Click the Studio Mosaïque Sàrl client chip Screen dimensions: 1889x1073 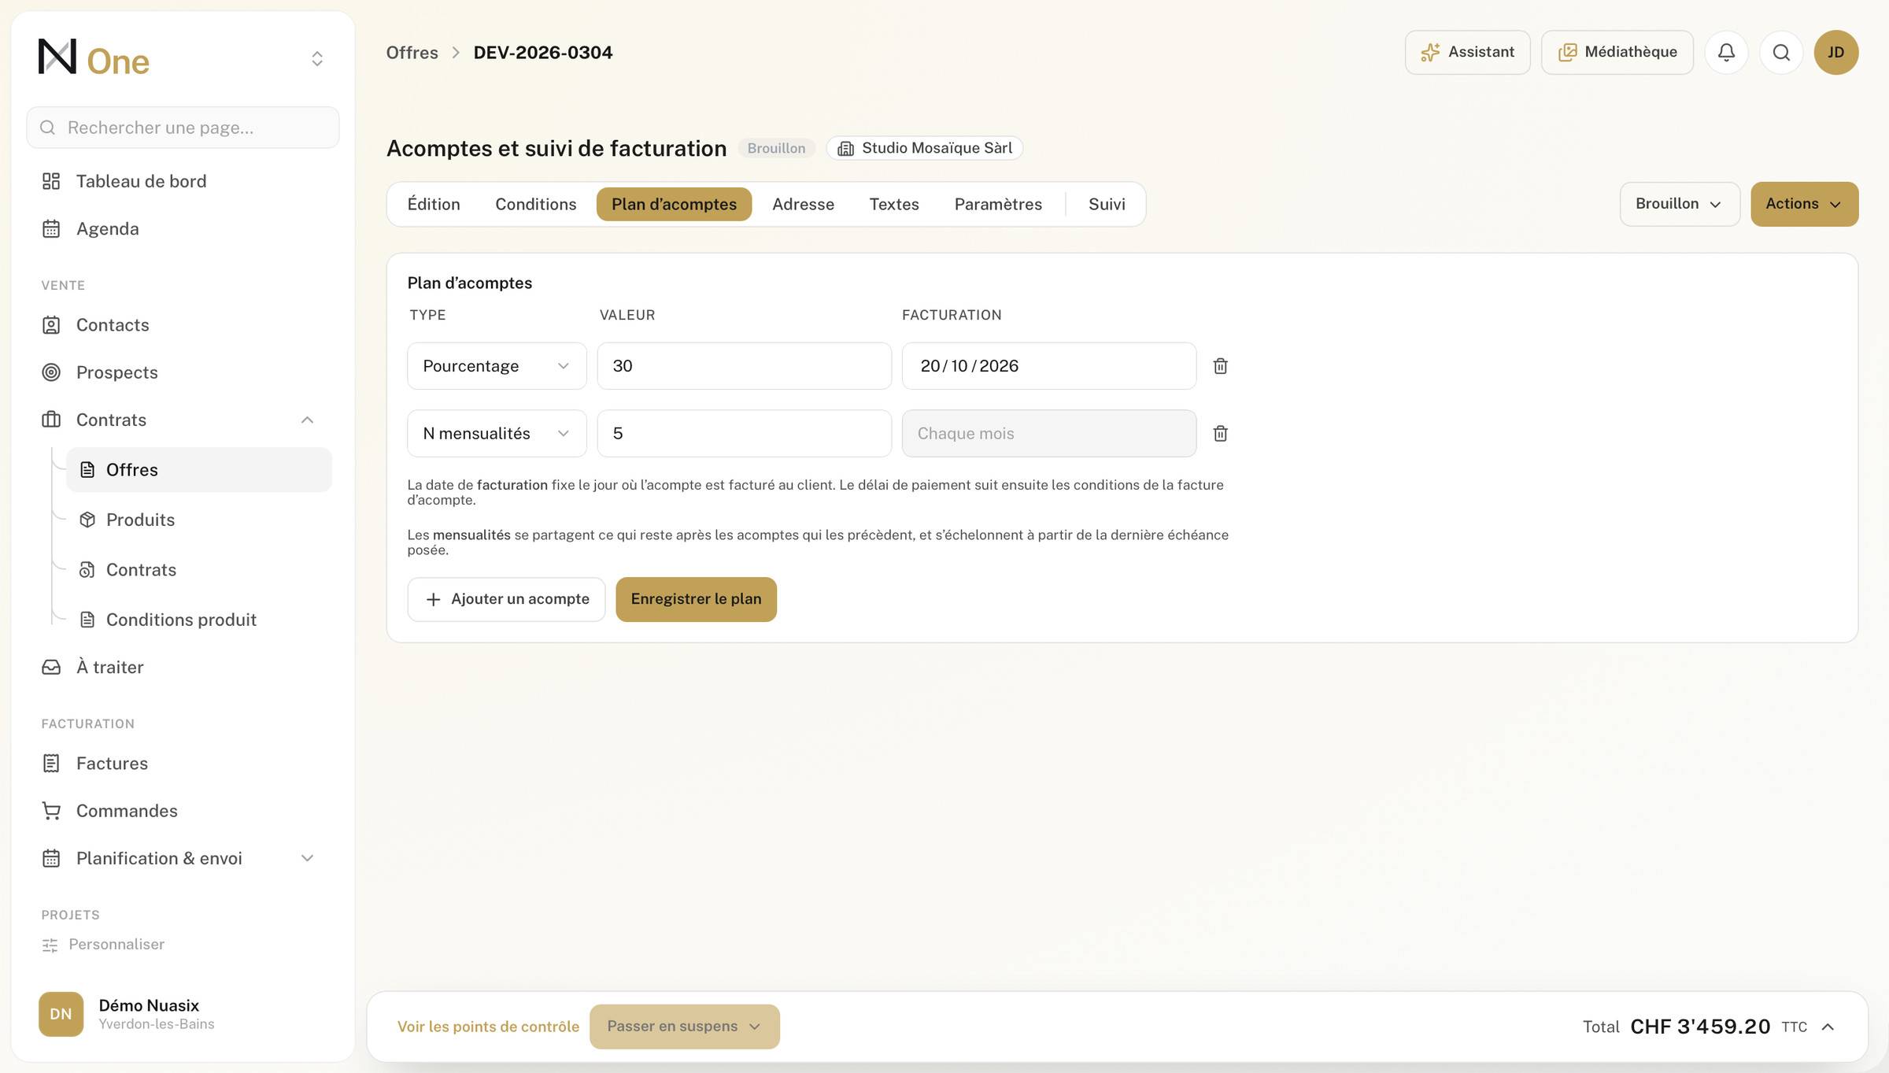click(924, 148)
